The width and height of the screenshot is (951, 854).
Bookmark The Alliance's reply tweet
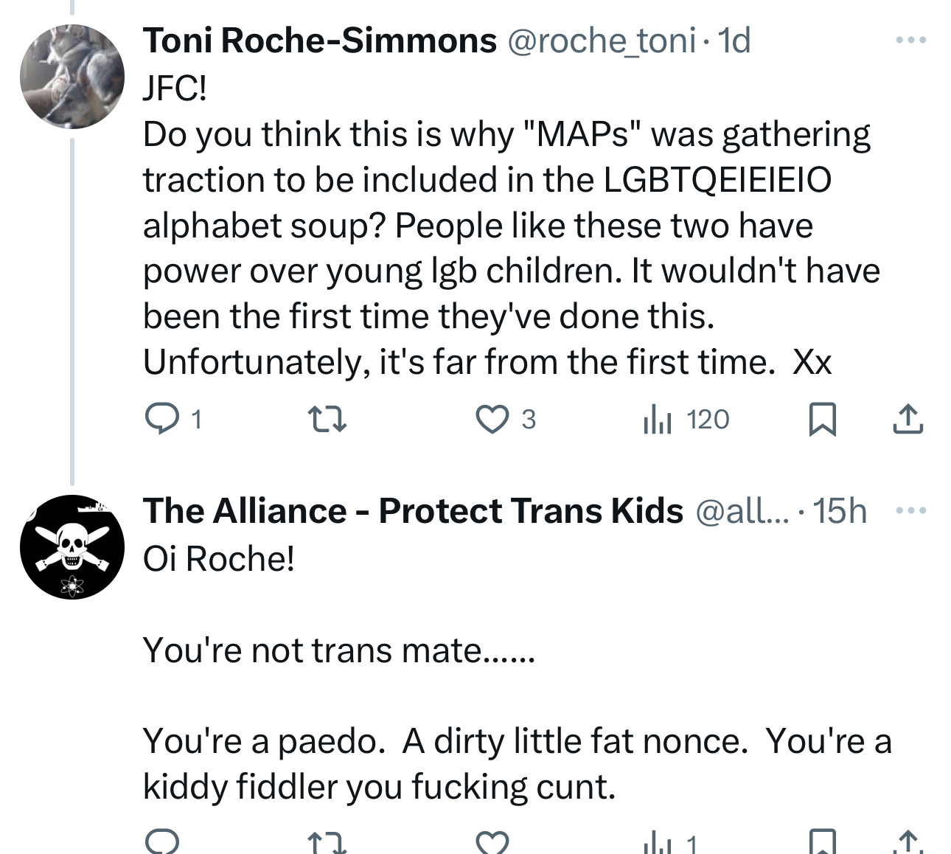(822, 842)
